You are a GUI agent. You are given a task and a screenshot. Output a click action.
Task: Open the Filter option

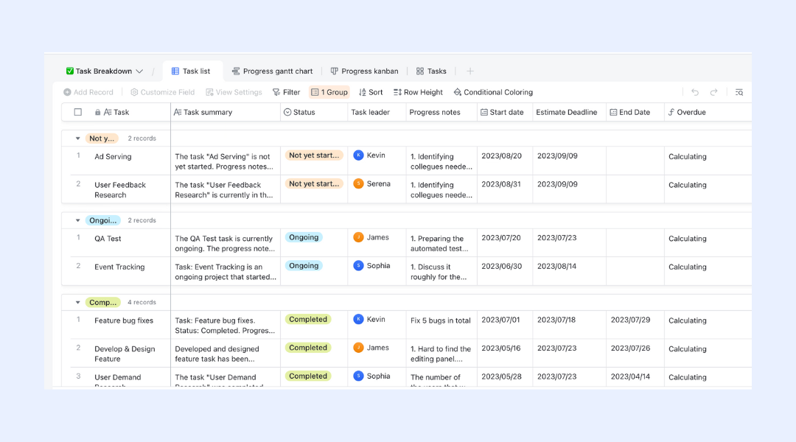286,92
